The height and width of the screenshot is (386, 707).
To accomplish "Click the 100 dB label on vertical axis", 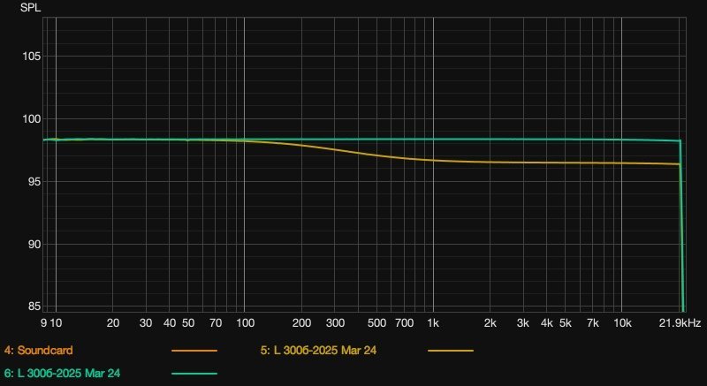I will pos(30,119).
